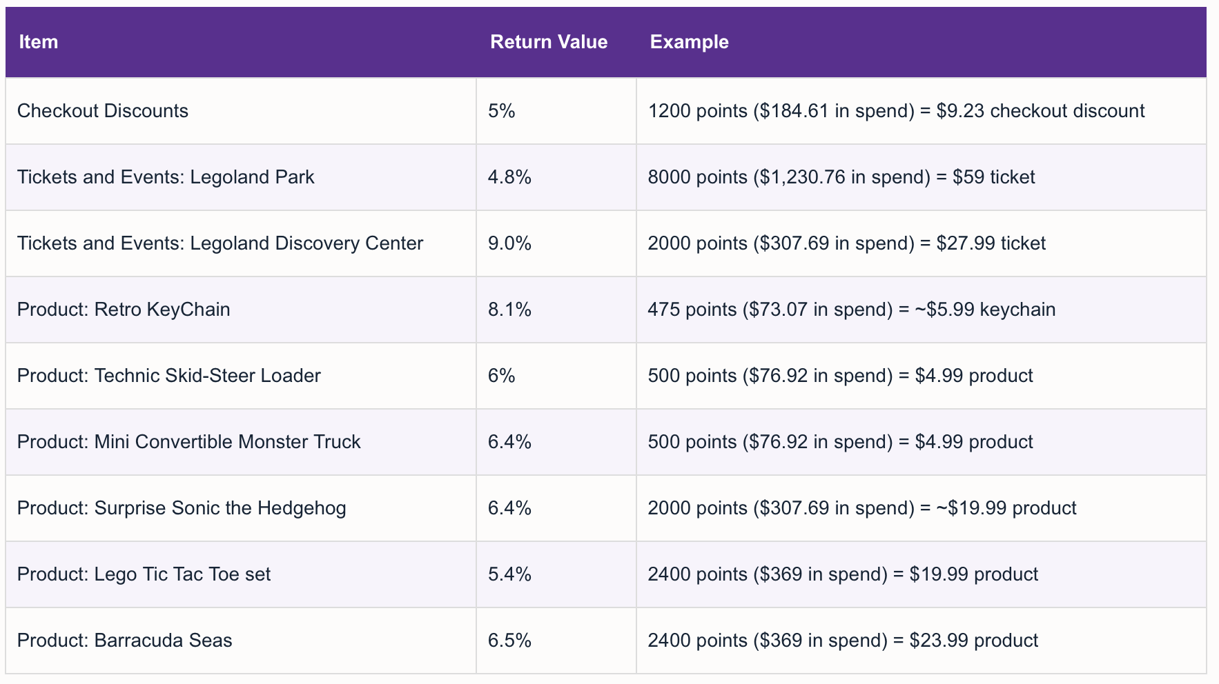
Task: Click the ~$19.99 product example text
Action: (x=862, y=508)
